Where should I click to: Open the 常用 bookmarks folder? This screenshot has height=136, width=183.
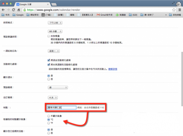pyautogui.click(x=5, y=15)
